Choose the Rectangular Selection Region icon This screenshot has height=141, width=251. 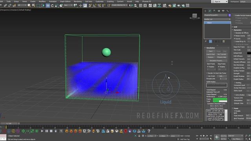[x=38, y=5]
